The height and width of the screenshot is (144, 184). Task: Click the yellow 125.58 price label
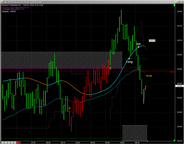149,76
